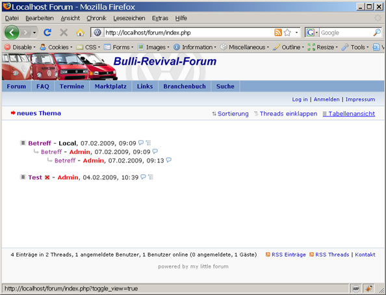Open the Tools toolbar menu
The image size is (386, 295).
point(355,47)
